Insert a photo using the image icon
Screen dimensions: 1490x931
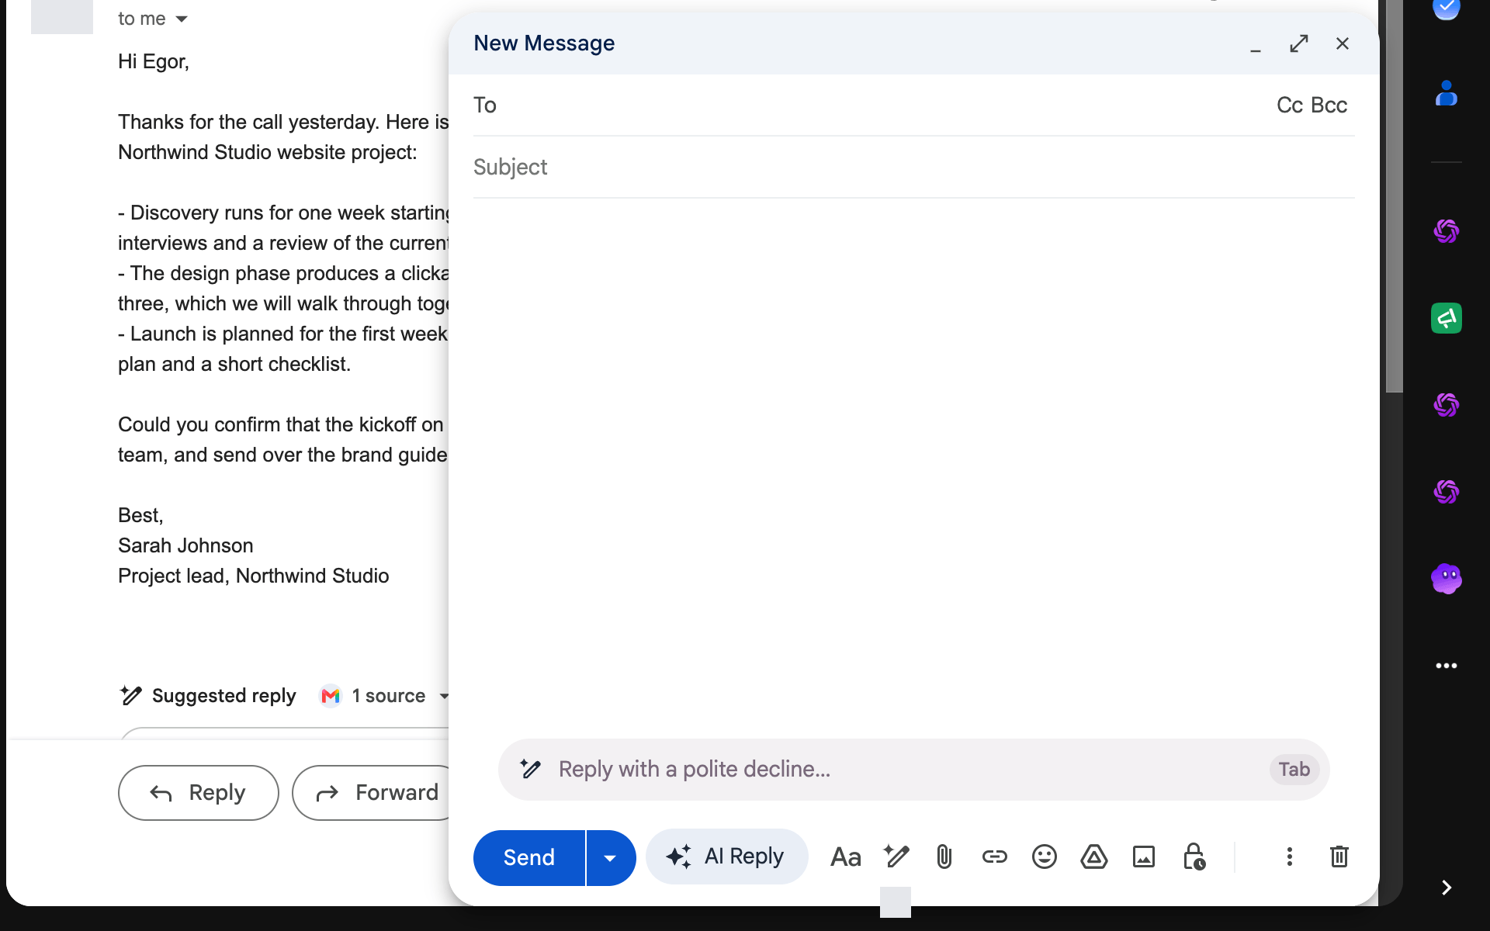(x=1144, y=857)
